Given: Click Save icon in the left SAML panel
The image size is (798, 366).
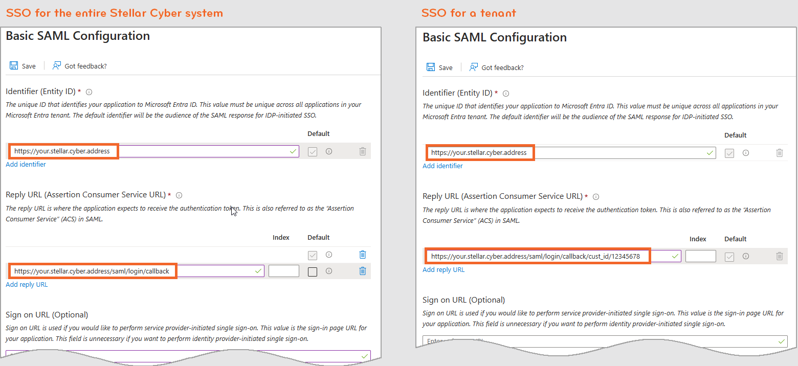Looking at the screenshot, I should (14, 66).
